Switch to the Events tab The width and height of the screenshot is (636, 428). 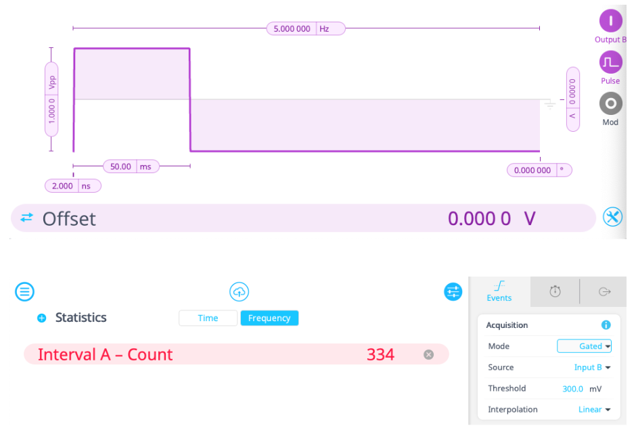point(499,291)
